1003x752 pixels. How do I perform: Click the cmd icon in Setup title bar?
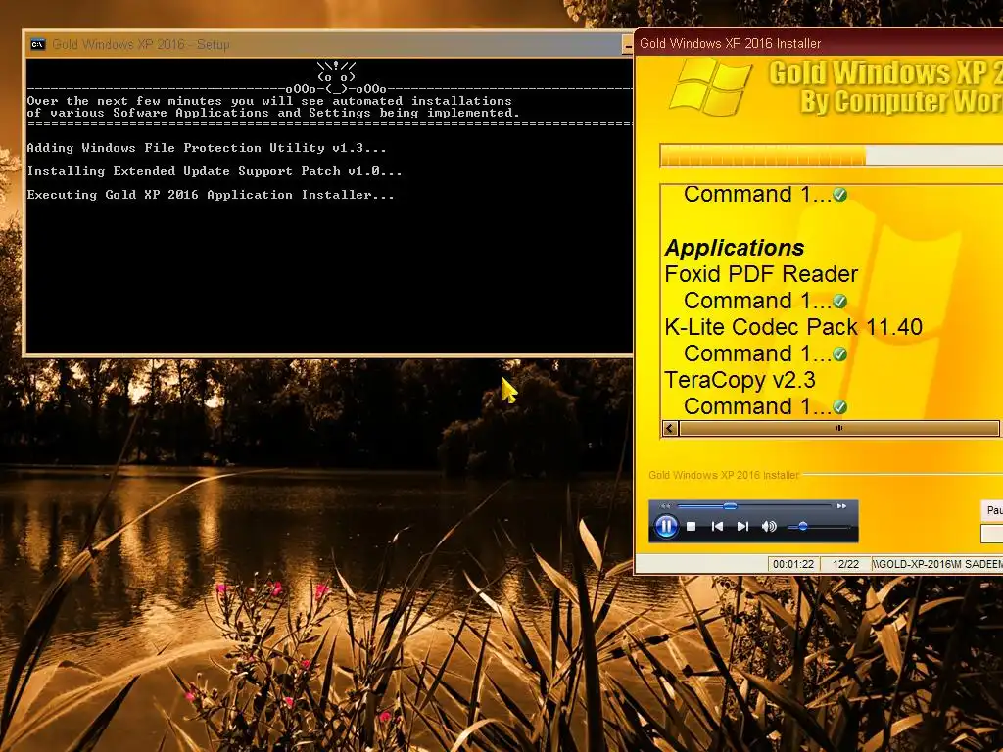(38, 44)
